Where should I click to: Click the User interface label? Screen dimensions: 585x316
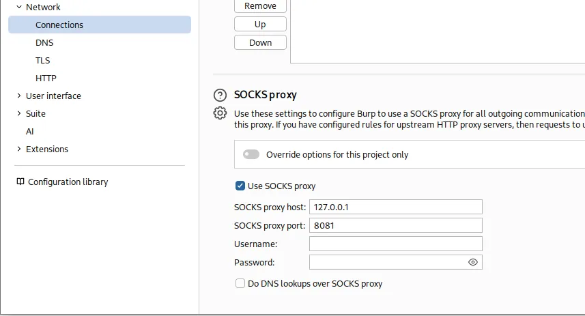point(53,96)
